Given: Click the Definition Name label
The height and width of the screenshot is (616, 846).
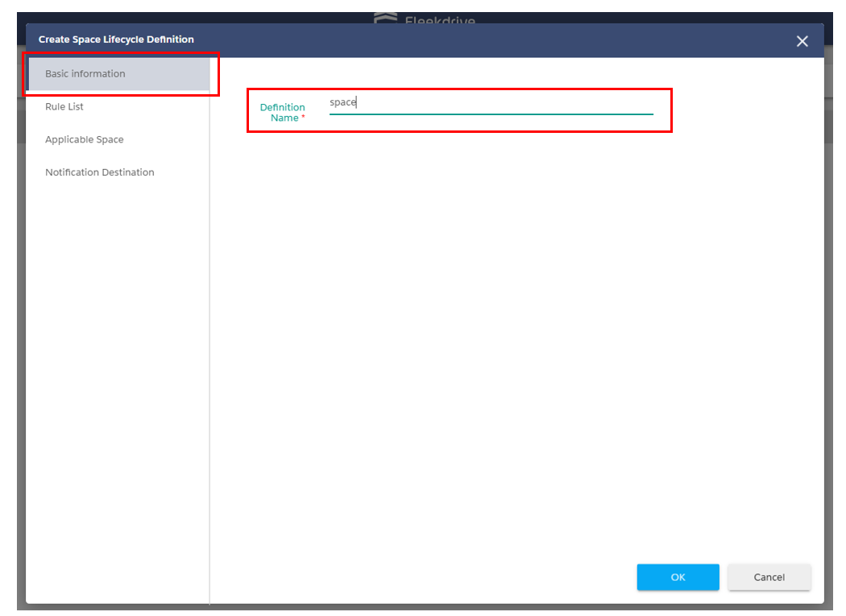Looking at the screenshot, I should (282, 112).
